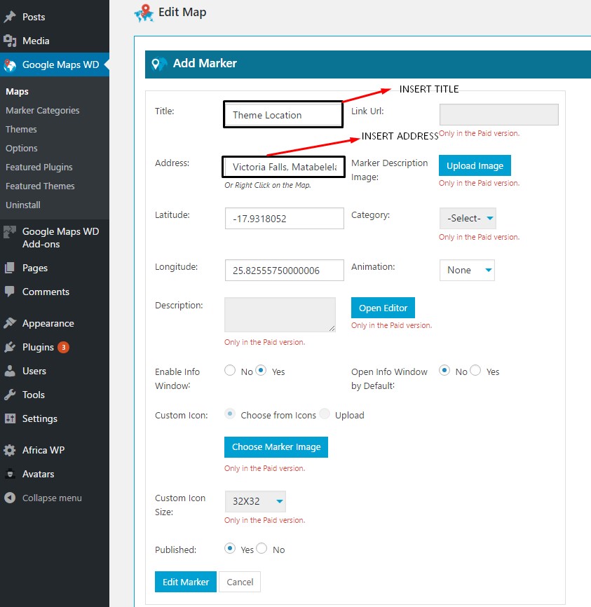Click the Tools wrench icon

tap(10, 395)
